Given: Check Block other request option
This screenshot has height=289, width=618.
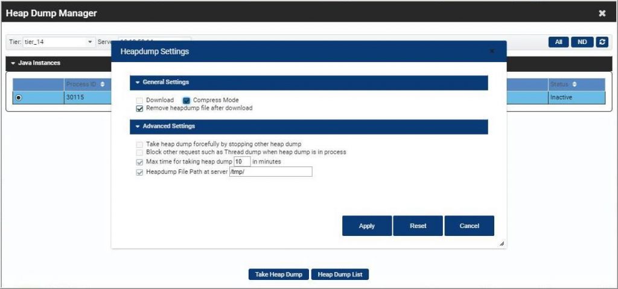Looking at the screenshot, I should point(140,153).
